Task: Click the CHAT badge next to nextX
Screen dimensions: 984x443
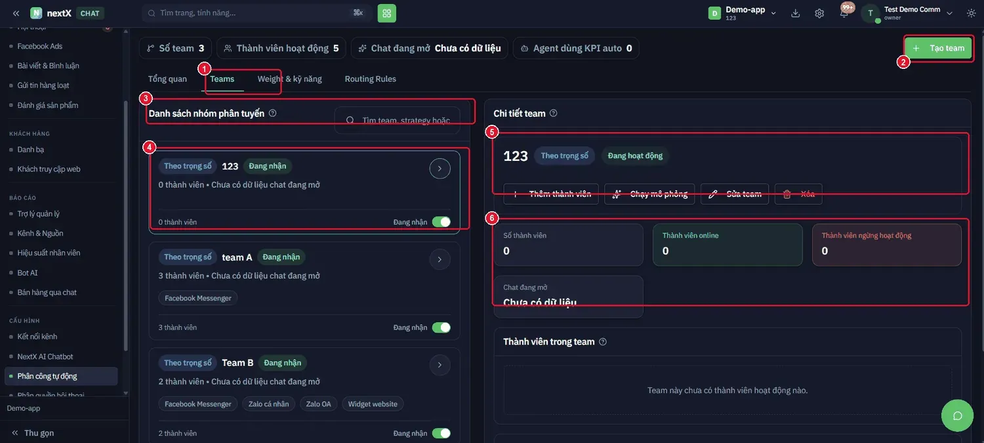Action: [90, 13]
